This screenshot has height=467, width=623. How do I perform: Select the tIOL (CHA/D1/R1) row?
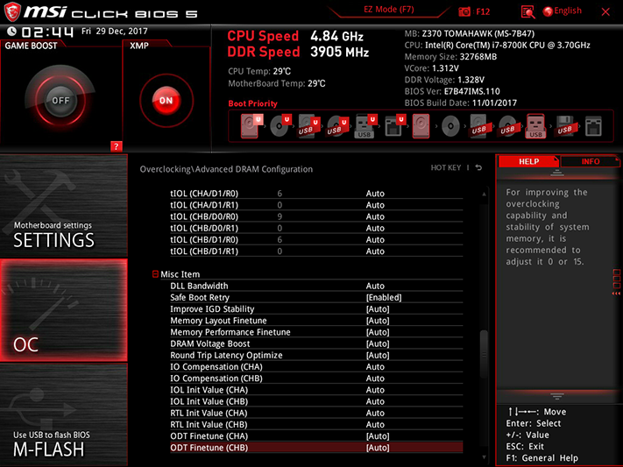coord(316,205)
